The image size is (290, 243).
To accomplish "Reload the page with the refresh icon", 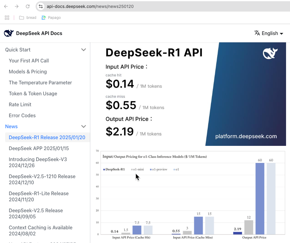I will click(28, 6).
